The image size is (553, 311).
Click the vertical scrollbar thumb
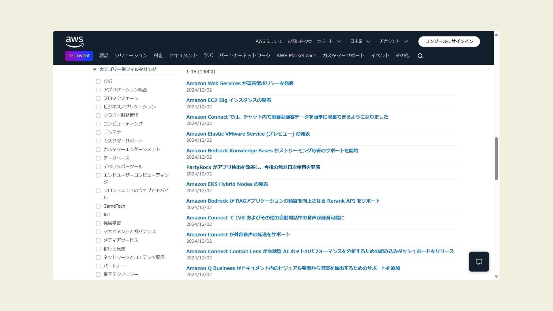[x=496, y=159]
